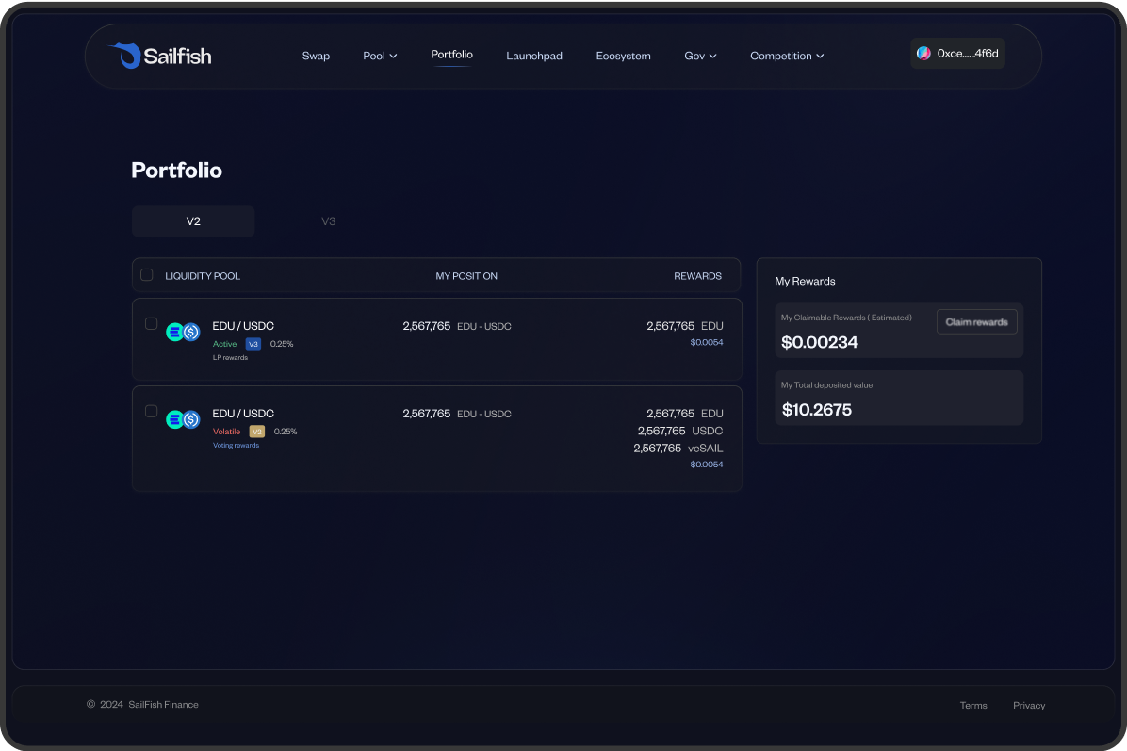Image resolution: width=1127 pixels, height=751 pixels.
Task: Toggle the select-all checkbox in table header
Action: [x=147, y=275]
